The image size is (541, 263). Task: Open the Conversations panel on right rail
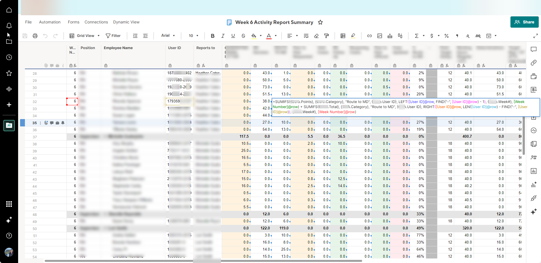tap(534, 49)
